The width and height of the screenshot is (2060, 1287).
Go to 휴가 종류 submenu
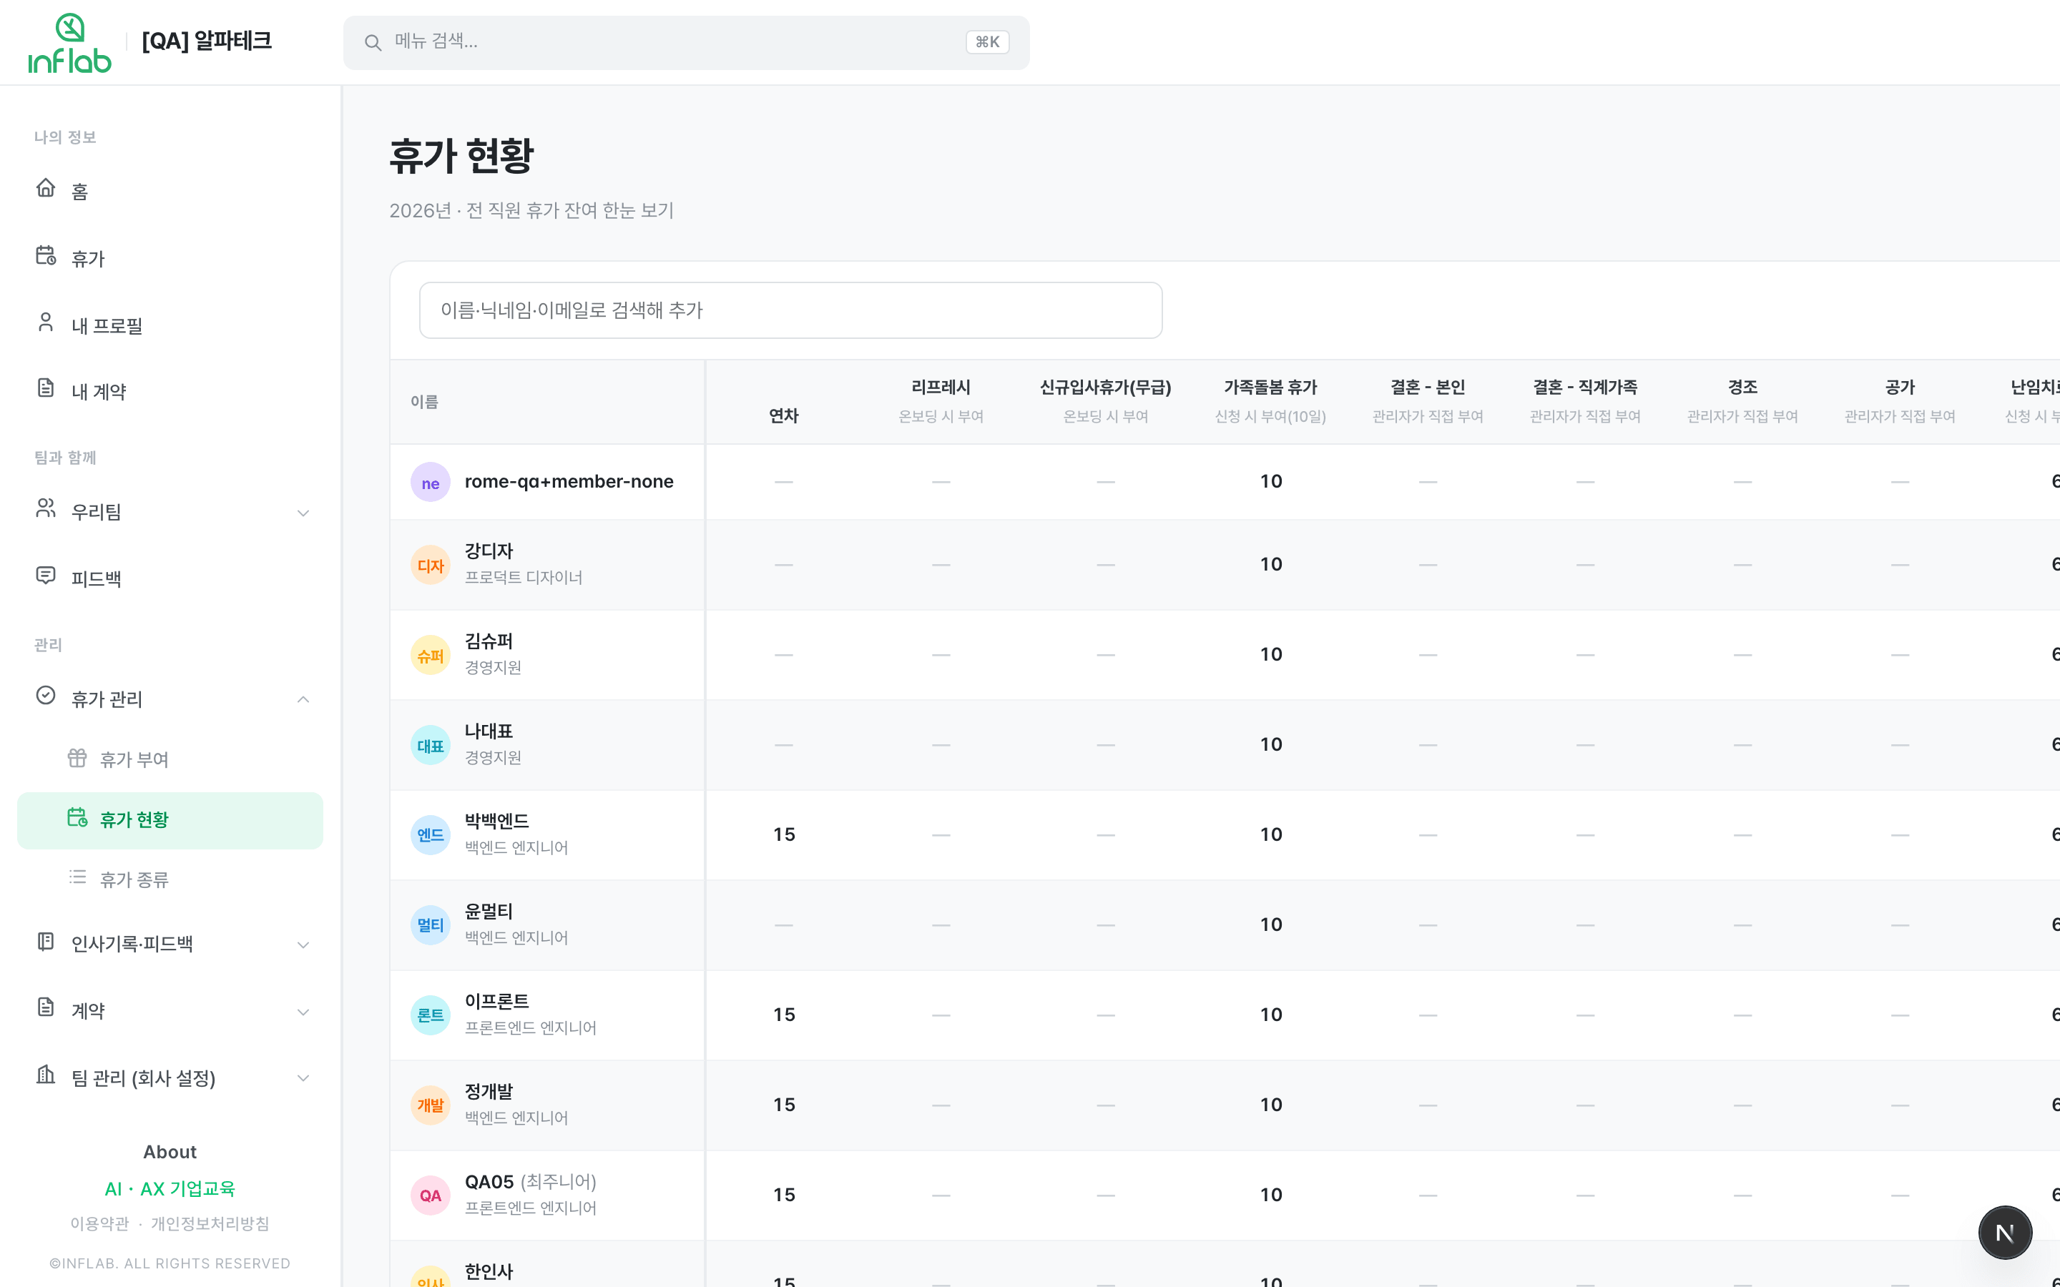pyautogui.click(x=170, y=879)
